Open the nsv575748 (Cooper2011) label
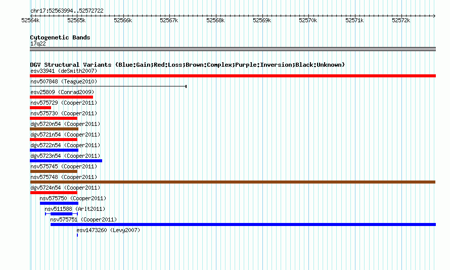Image resolution: width=450 pixels, height=270 pixels. pos(64,177)
